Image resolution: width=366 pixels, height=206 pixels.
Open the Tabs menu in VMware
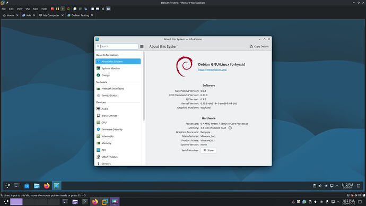click(x=36, y=9)
